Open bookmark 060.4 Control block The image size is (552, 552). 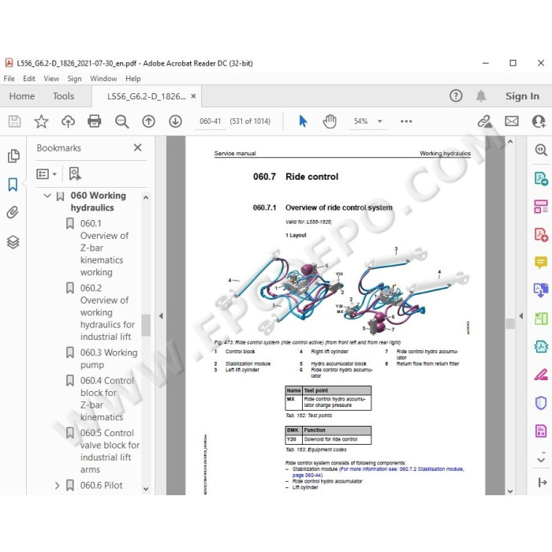click(x=107, y=398)
